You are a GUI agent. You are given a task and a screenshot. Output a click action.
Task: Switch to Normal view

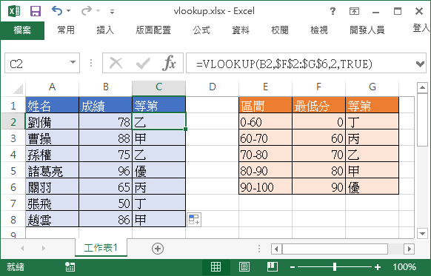[x=215, y=267]
